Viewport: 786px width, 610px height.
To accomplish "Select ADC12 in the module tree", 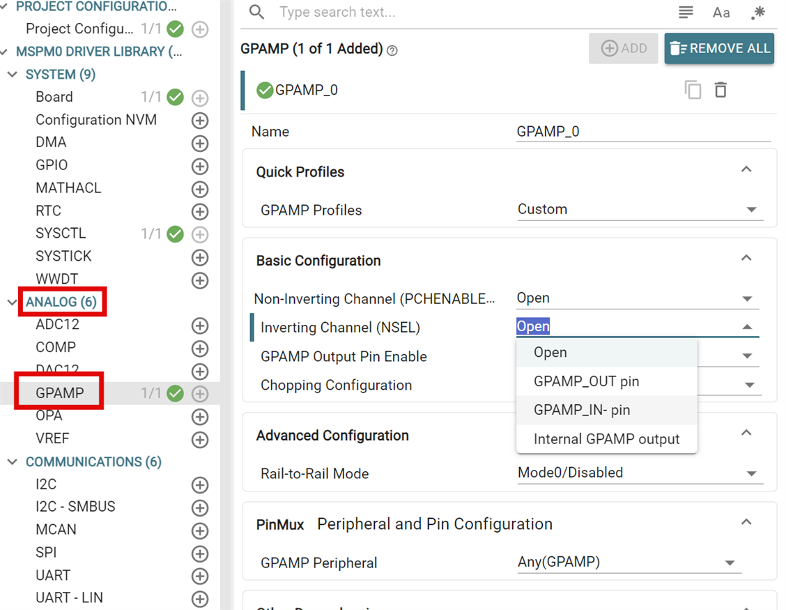I will 57,325.
